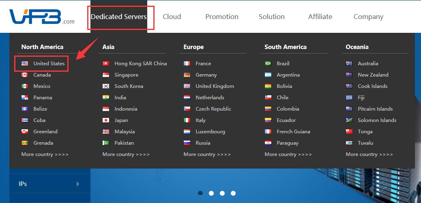421x203 pixels.
Task: Click the France flag icon
Action: pyautogui.click(x=187, y=64)
